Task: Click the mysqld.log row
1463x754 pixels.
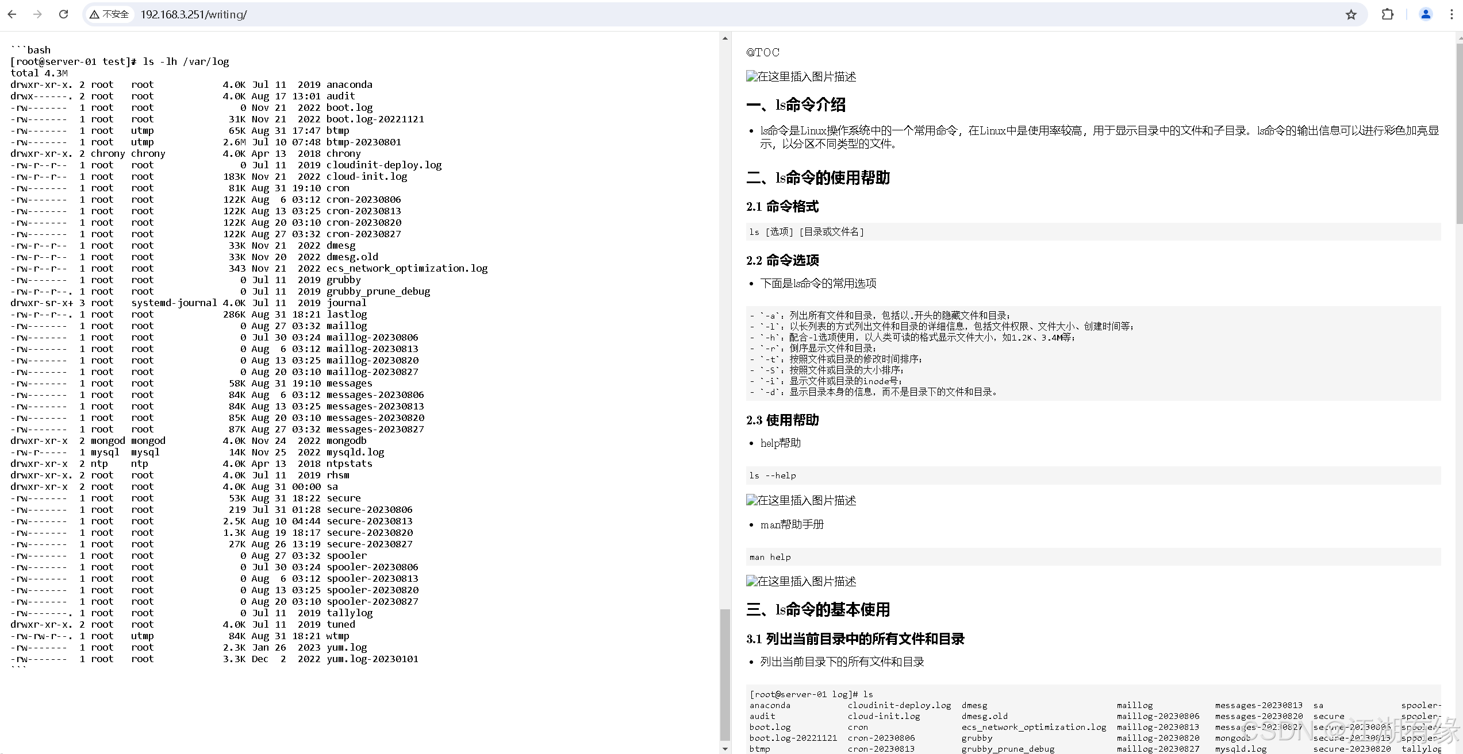Action: click(197, 452)
